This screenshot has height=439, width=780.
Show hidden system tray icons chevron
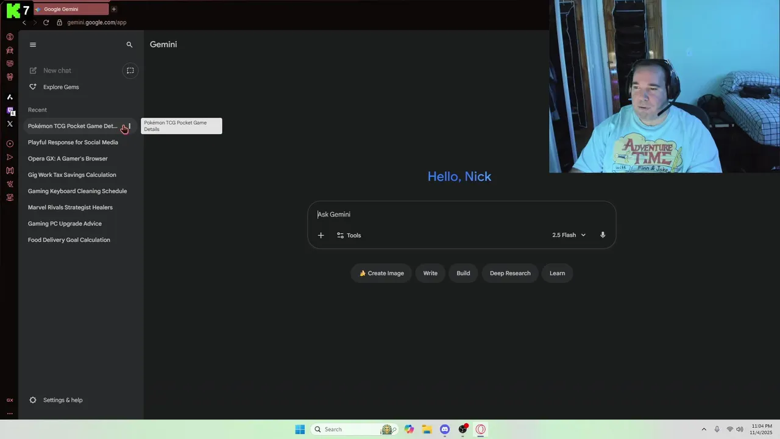tap(704, 429)
